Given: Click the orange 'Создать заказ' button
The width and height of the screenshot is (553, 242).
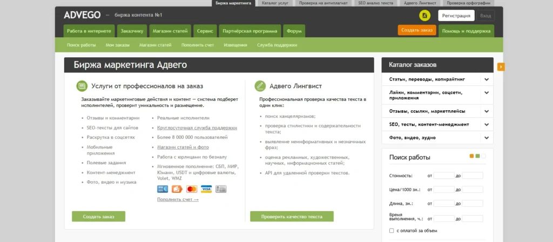Looking at the screenshot, I should tap(417, 30).
